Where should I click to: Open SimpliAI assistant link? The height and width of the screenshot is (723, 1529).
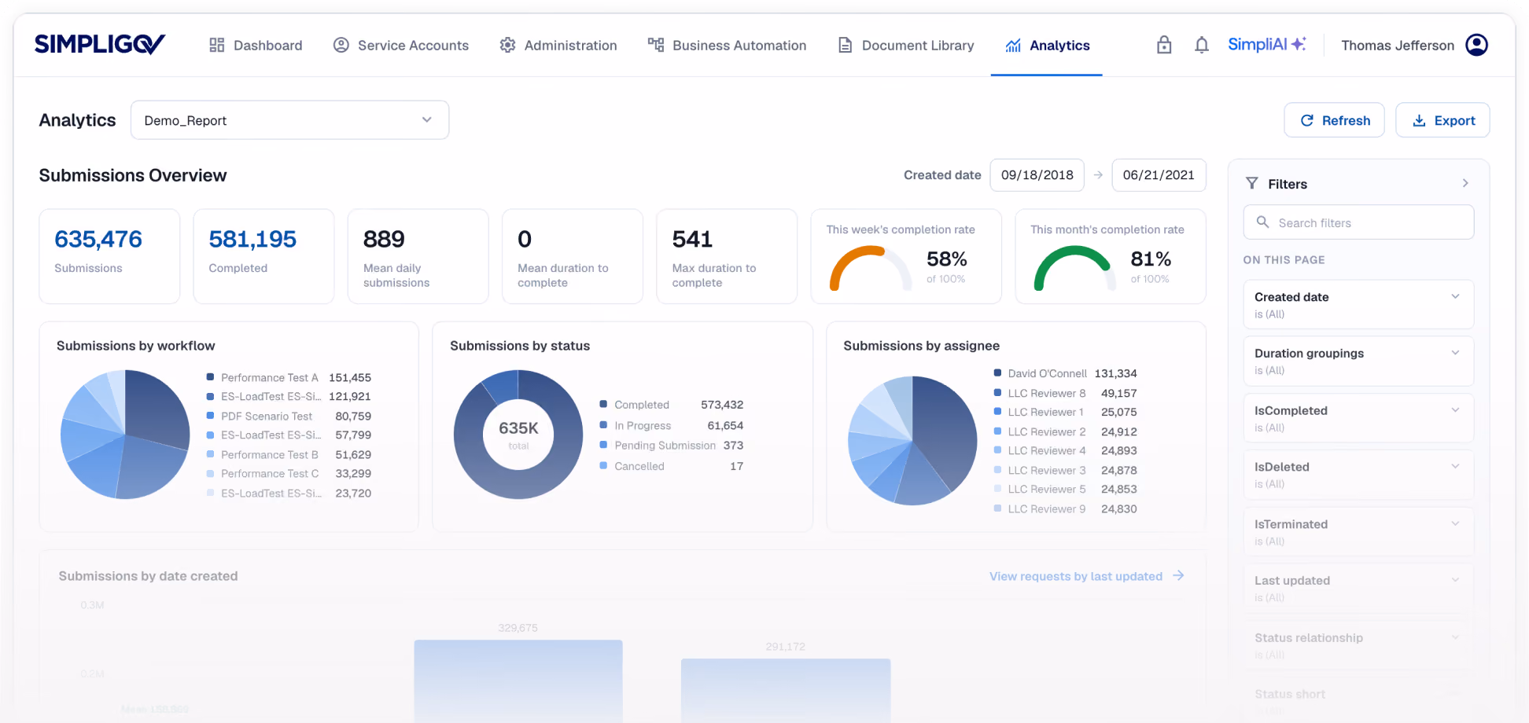click(x=1266, y=44)
